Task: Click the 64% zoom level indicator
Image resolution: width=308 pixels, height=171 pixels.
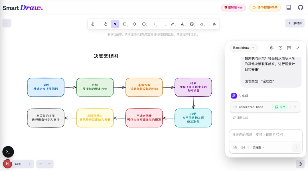Action: pyautogui.click(x=19, y=164)
